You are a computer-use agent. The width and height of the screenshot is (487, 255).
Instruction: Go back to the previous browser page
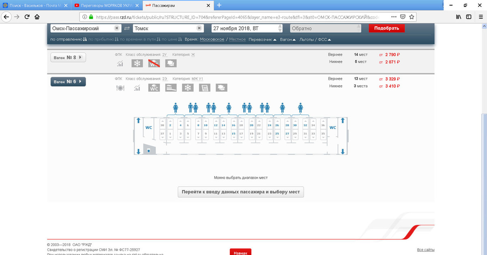tap(6, 17)
